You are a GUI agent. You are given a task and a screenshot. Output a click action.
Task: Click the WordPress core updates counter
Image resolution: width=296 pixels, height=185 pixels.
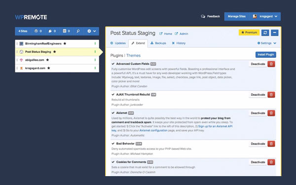pos(38,31)
